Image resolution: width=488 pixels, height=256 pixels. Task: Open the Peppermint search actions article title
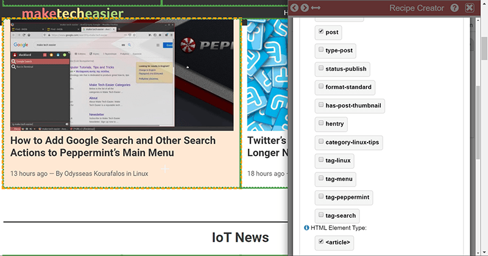[x=113, y=147]
